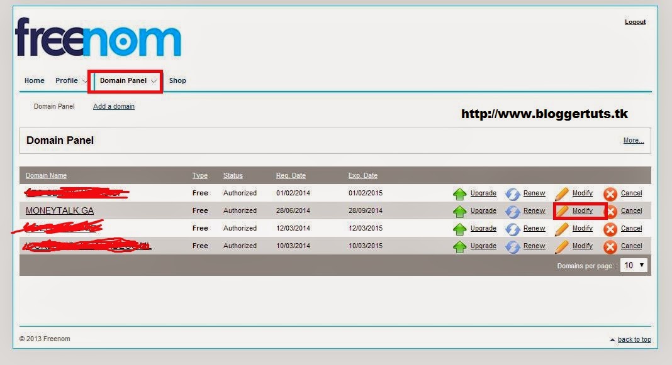Image resolution: width=672 pixels, height=365 pixels.
Task: Click the More... link on the Domain Panel header
Action: click(634, 140)
